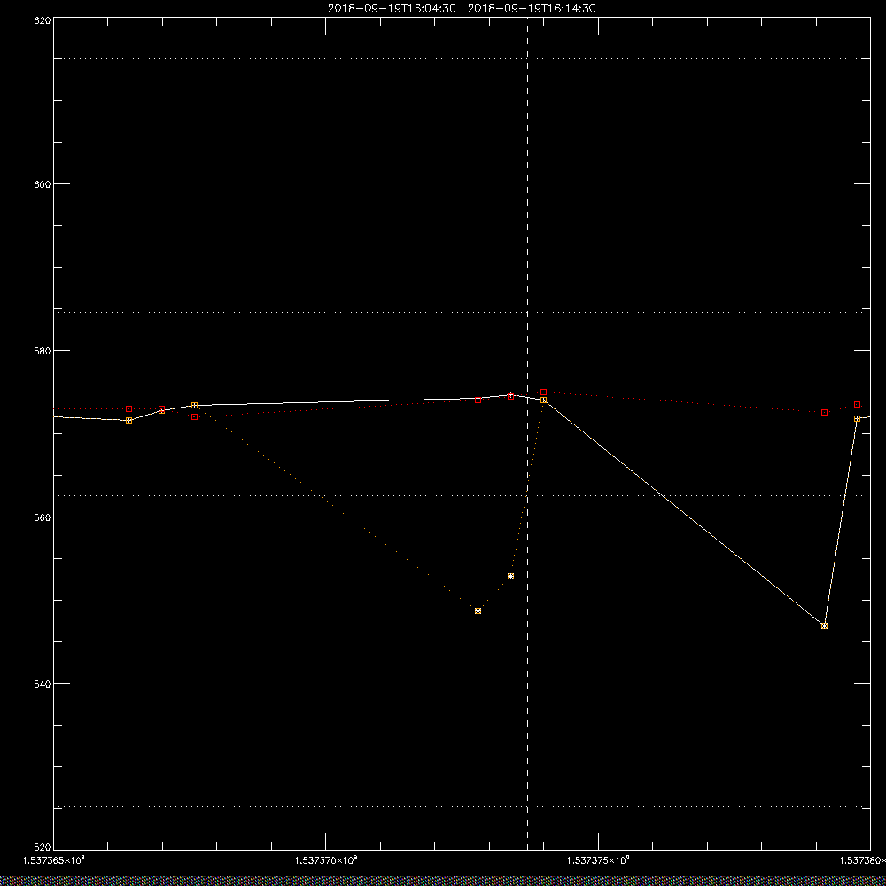Click the 540 y-axis label
Image resolution: width=886 pixels, height=886 pixels.
coord(43,684)
